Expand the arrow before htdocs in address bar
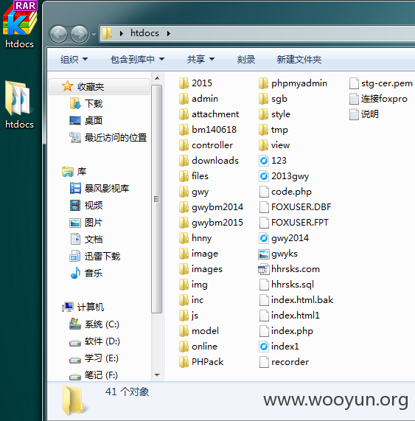 [122, 34]
